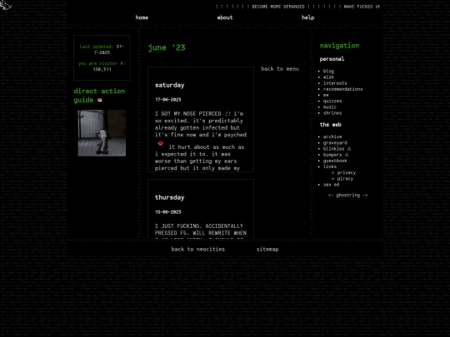
Task: Open the me navigation link
Action: (x=326, y=95)
